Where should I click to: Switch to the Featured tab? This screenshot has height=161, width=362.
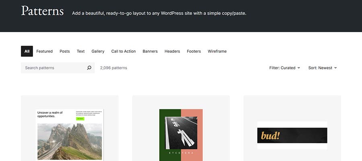pyautogui.click(x=44, y=52)
